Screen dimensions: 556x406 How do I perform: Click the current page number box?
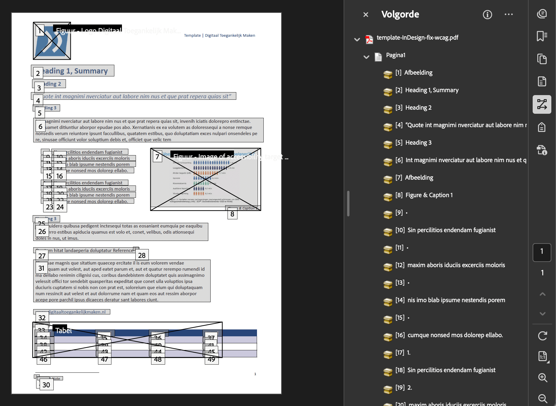pos(542,252)
